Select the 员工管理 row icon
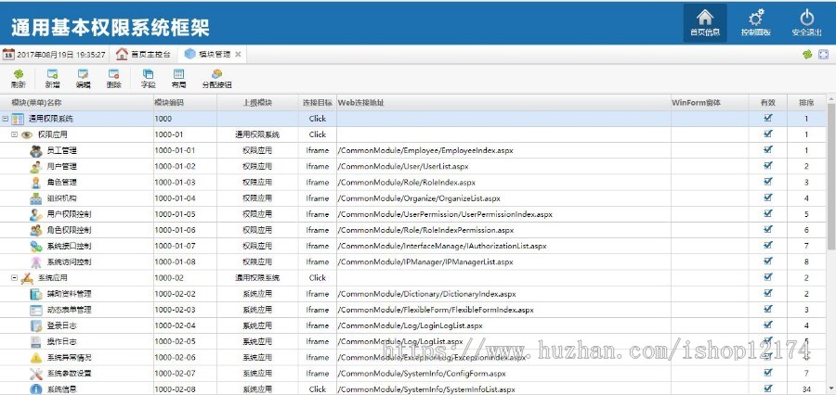Viewport: 836px width, 395px height. tap(35, 150)
